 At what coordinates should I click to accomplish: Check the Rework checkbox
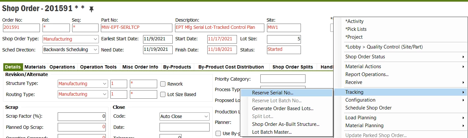[x=163, y=84]
